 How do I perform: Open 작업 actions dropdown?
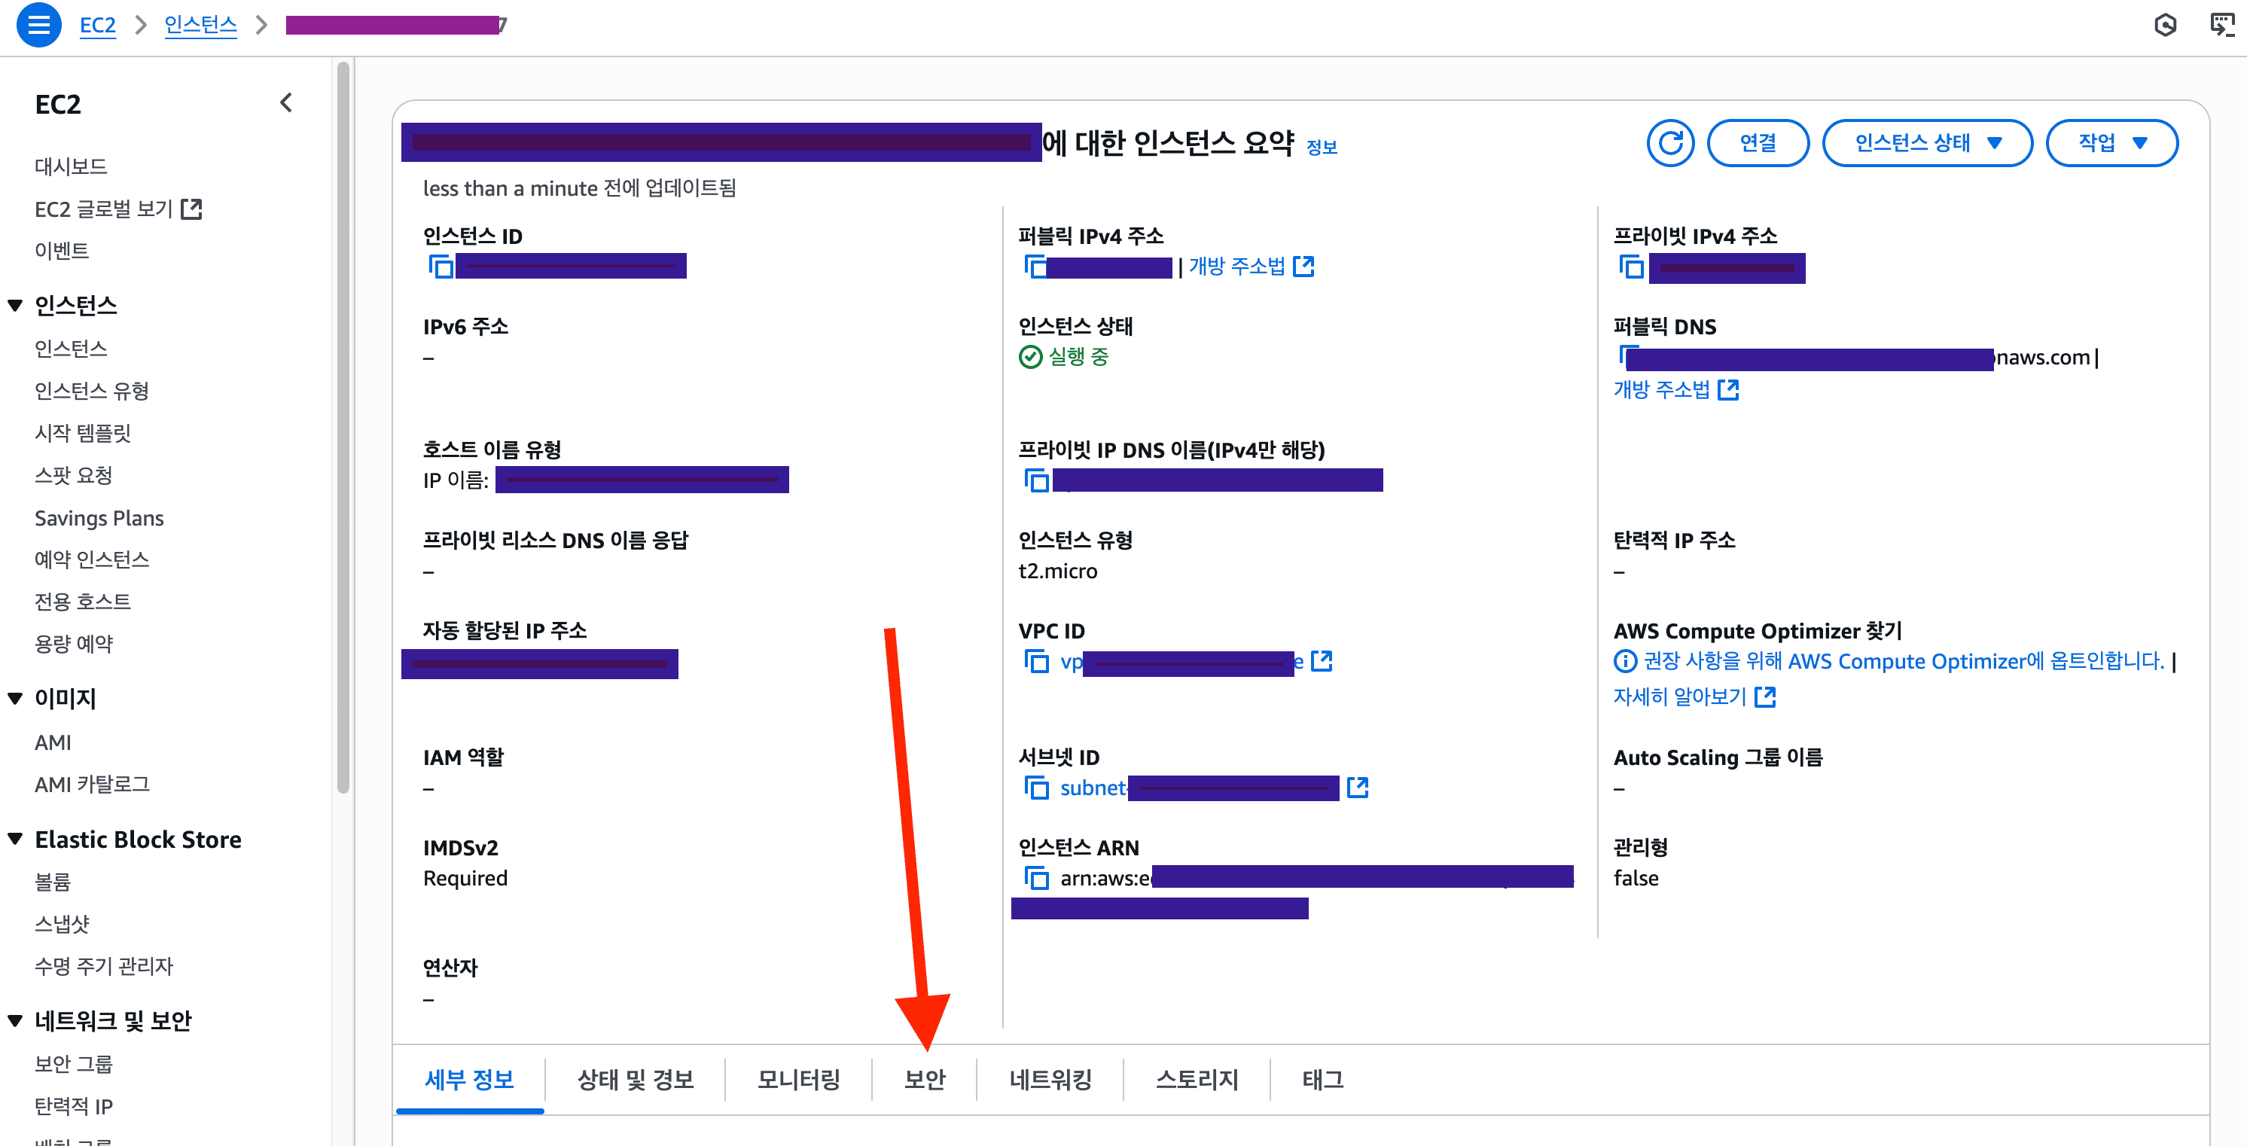coord(2111,142)
